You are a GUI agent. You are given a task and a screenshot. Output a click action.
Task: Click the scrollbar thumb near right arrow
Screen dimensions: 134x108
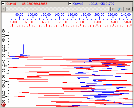coord(109,9)
